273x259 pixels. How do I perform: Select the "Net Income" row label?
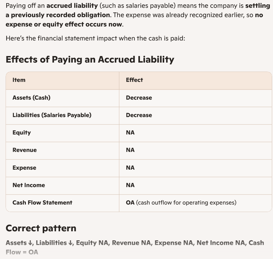point(29,185)
